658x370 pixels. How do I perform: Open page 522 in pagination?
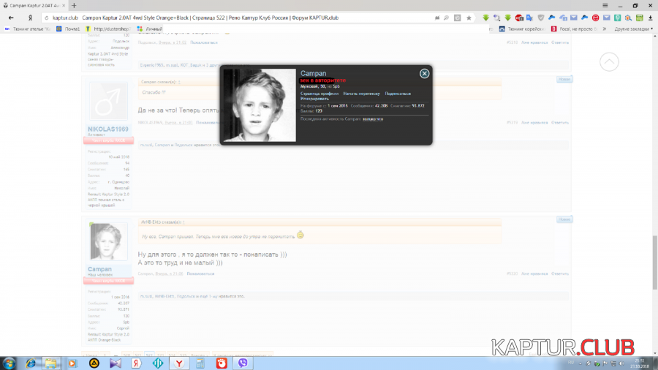click(149, 355)
